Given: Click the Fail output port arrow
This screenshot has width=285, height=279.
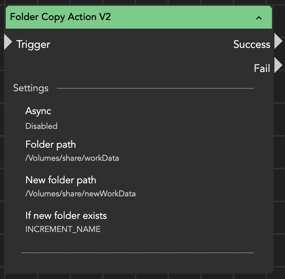Looking at the screenshot, I should (278, 65).
